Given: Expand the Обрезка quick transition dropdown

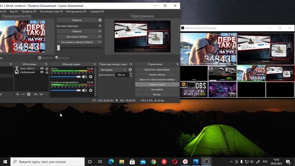Looking at the screenshot, I should (100, 31).
